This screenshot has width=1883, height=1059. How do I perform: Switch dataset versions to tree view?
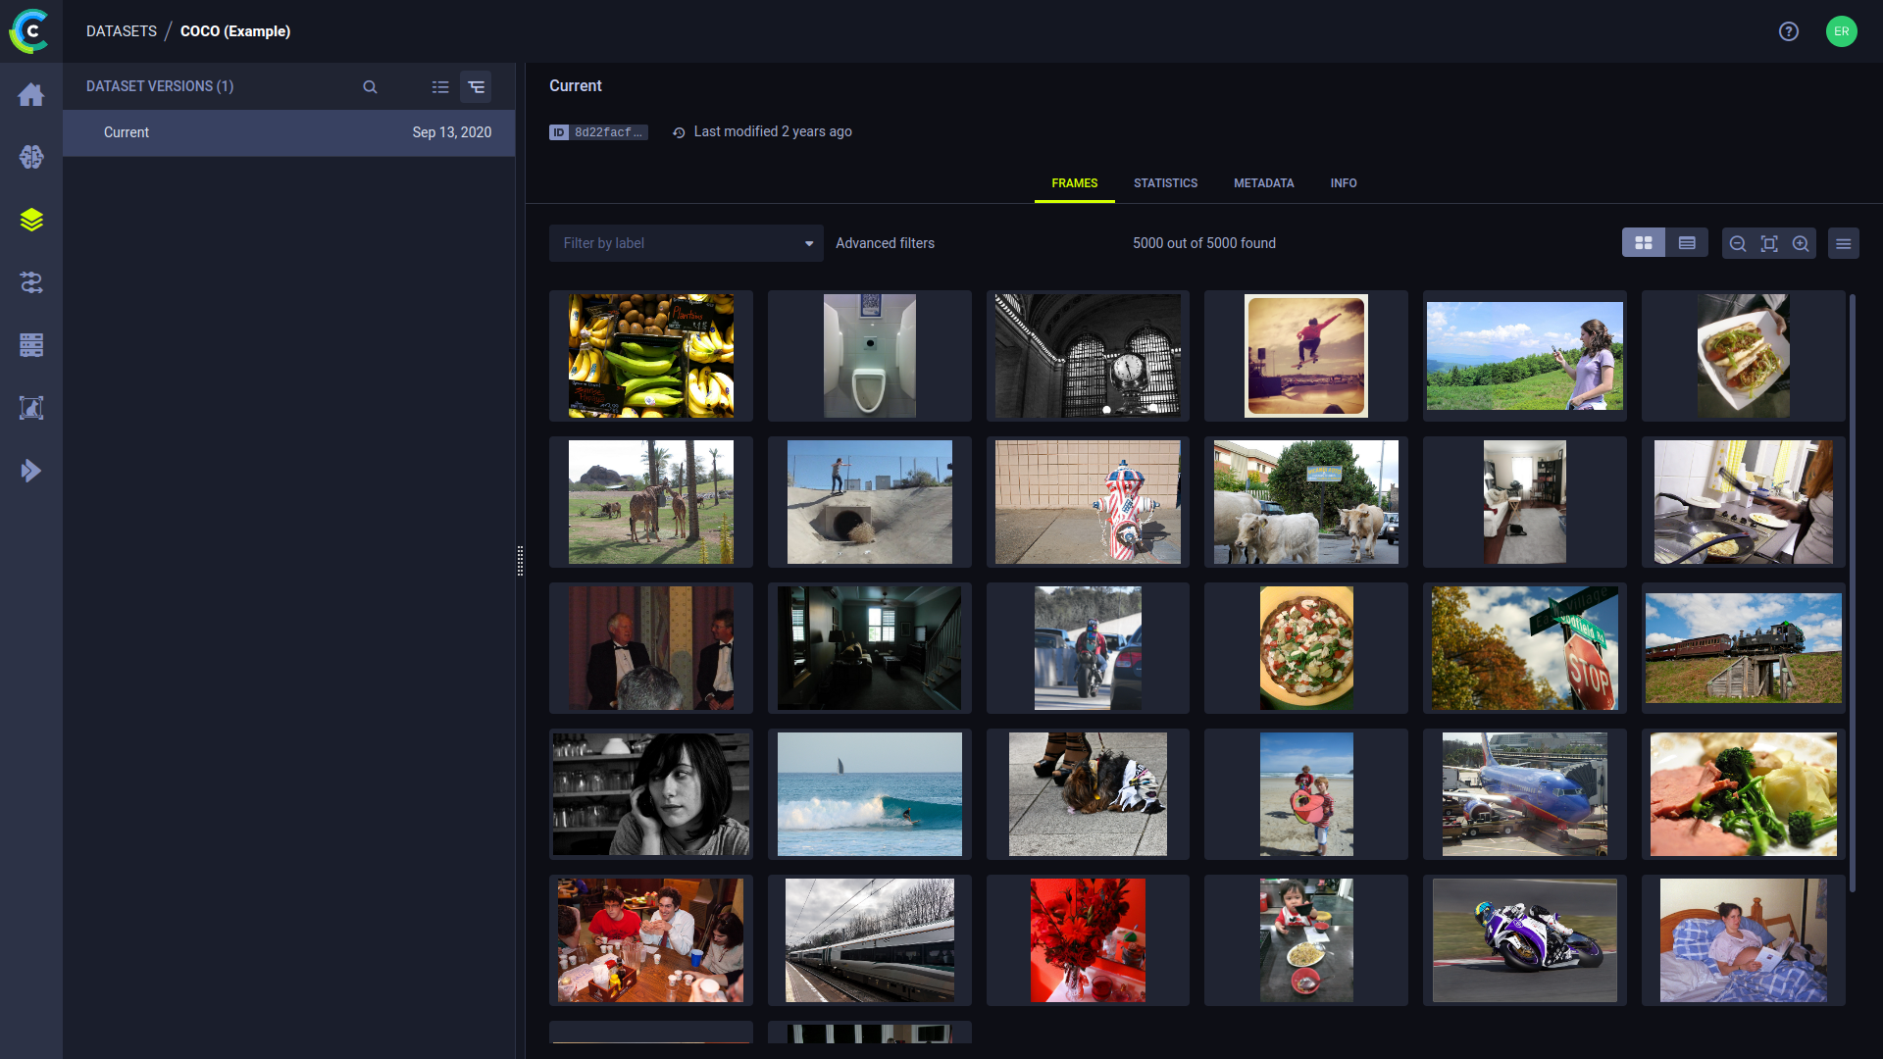[x=477, y=86]
